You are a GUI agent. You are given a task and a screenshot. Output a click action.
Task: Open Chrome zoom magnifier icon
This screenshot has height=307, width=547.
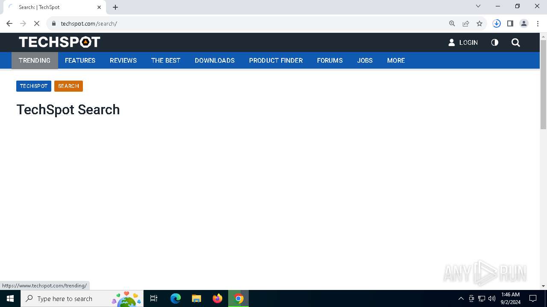452,23
